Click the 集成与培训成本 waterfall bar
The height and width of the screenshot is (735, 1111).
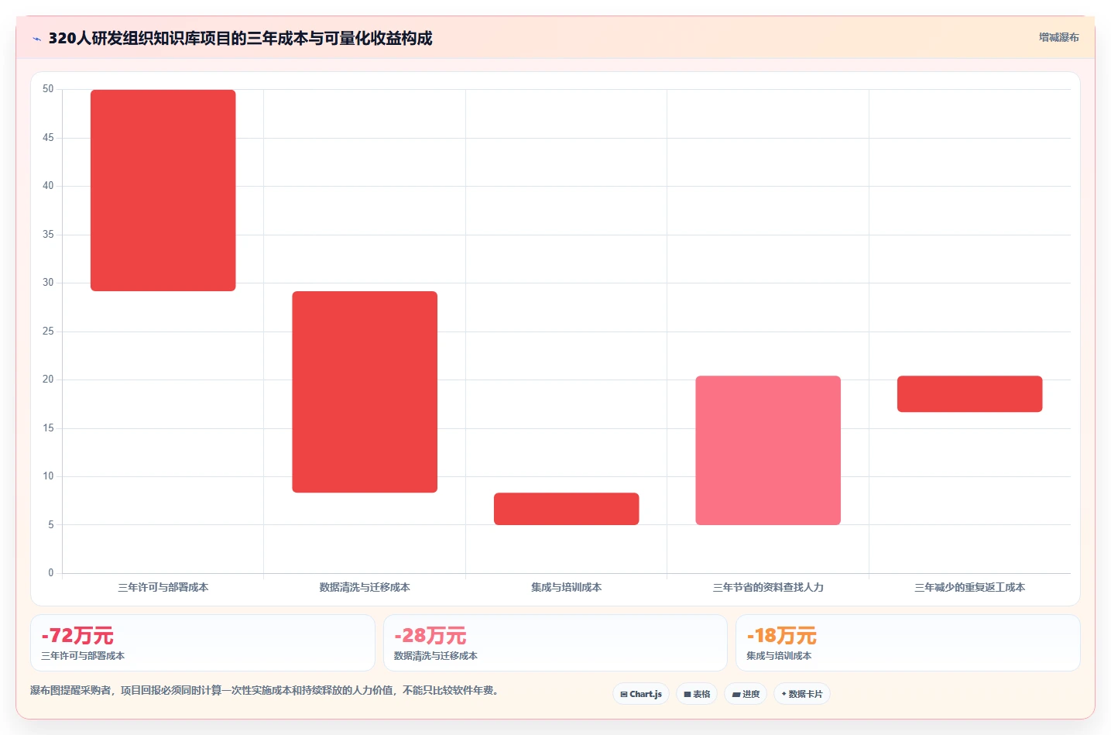567,509
